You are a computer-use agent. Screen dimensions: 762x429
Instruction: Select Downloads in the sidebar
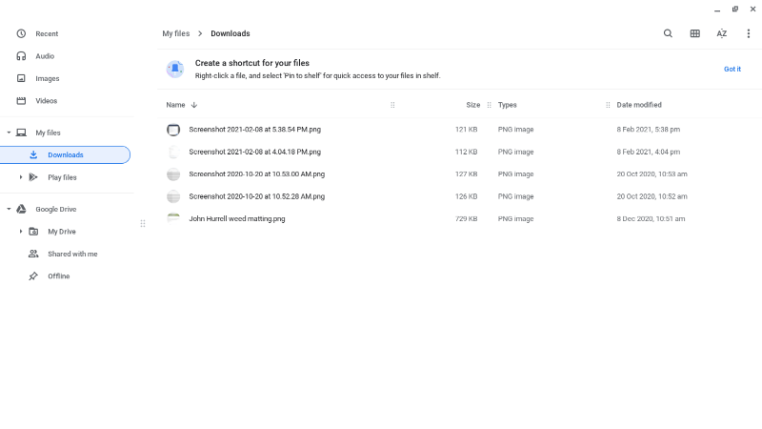[65, 154]
